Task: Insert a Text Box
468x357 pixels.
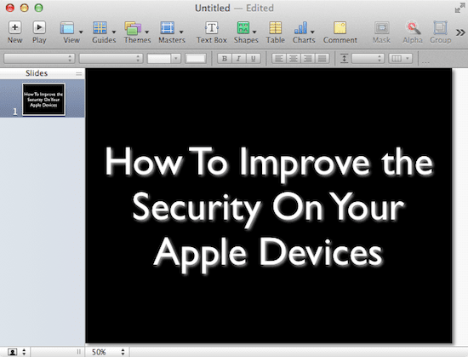Action: point(211,32)
